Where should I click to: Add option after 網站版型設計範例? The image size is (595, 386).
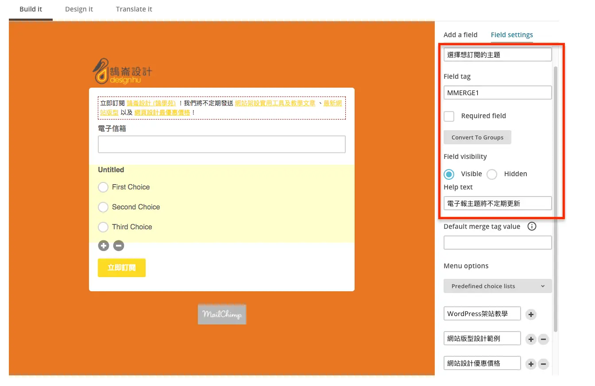click(x=531, y=340)
